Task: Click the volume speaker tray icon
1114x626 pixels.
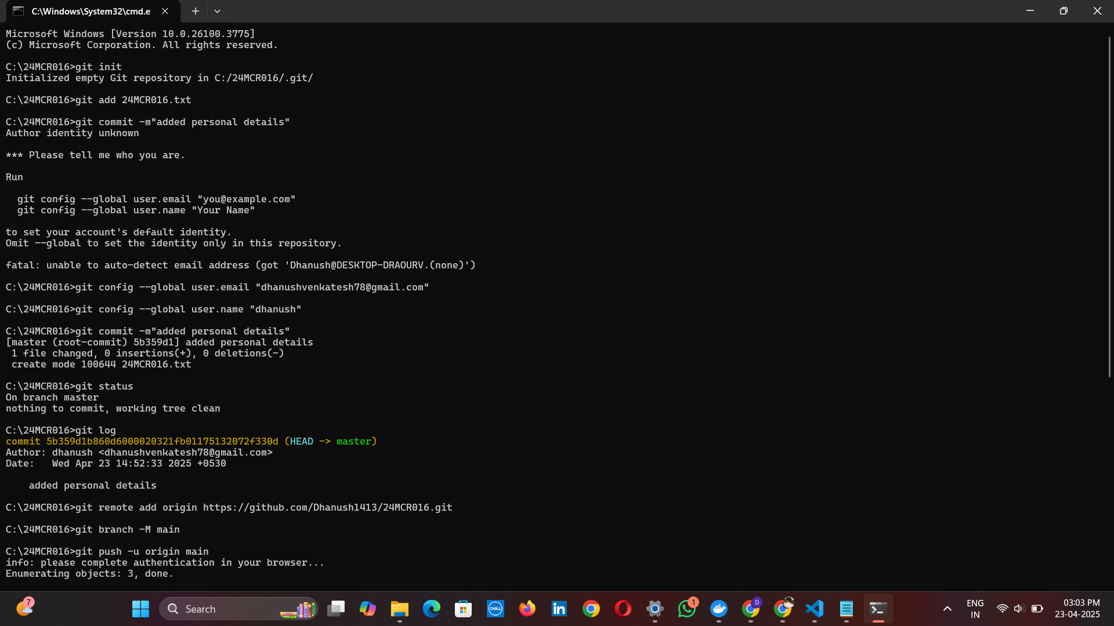Action: click(1019, 609)
